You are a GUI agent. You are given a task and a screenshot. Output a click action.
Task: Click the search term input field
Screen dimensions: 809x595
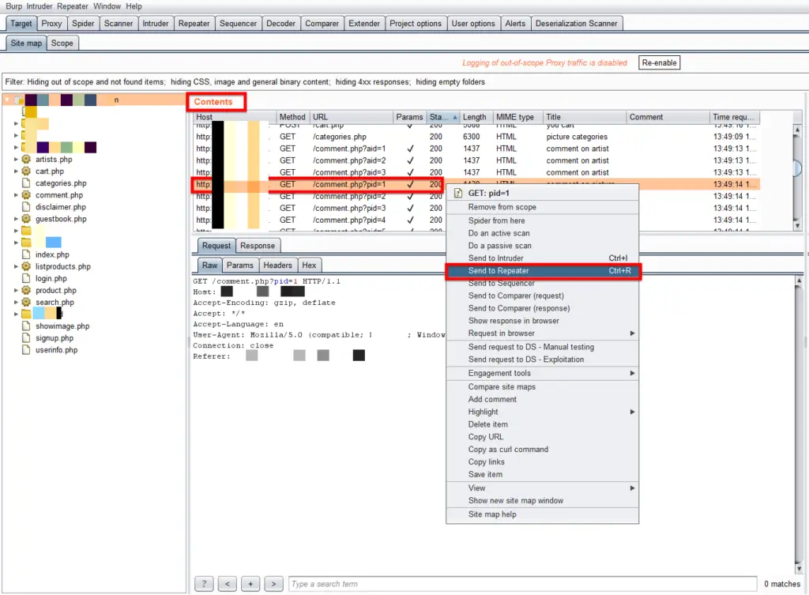point(522,584)
